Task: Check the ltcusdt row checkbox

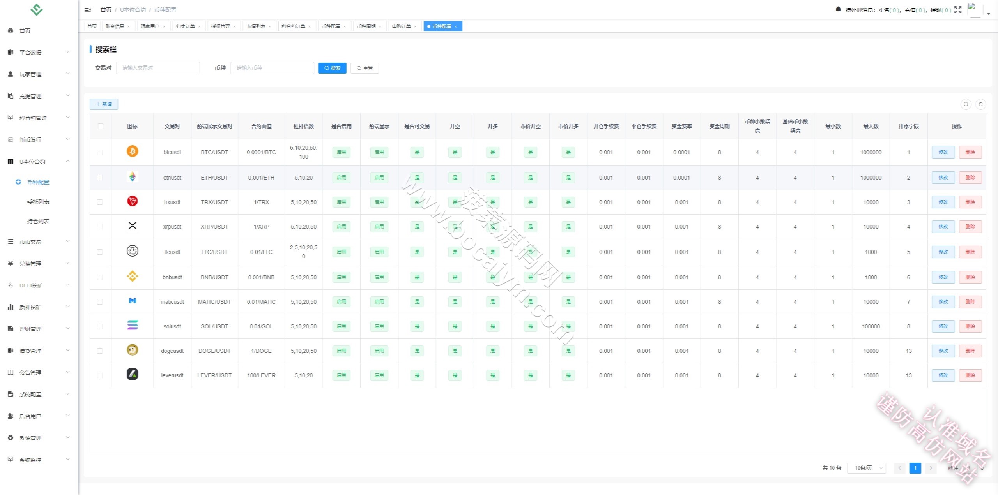Action: (100, 252)
